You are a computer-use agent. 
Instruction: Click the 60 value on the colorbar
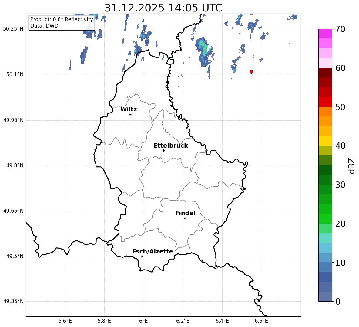(340, 68)
